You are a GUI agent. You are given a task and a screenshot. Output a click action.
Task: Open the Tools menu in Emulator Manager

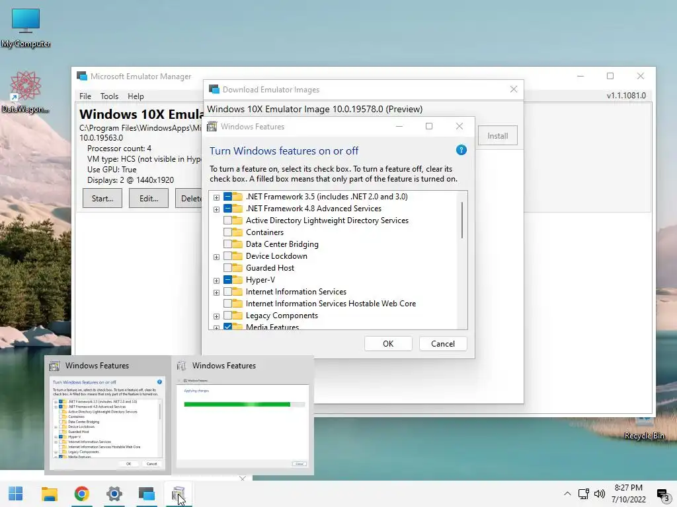(109, 96)
